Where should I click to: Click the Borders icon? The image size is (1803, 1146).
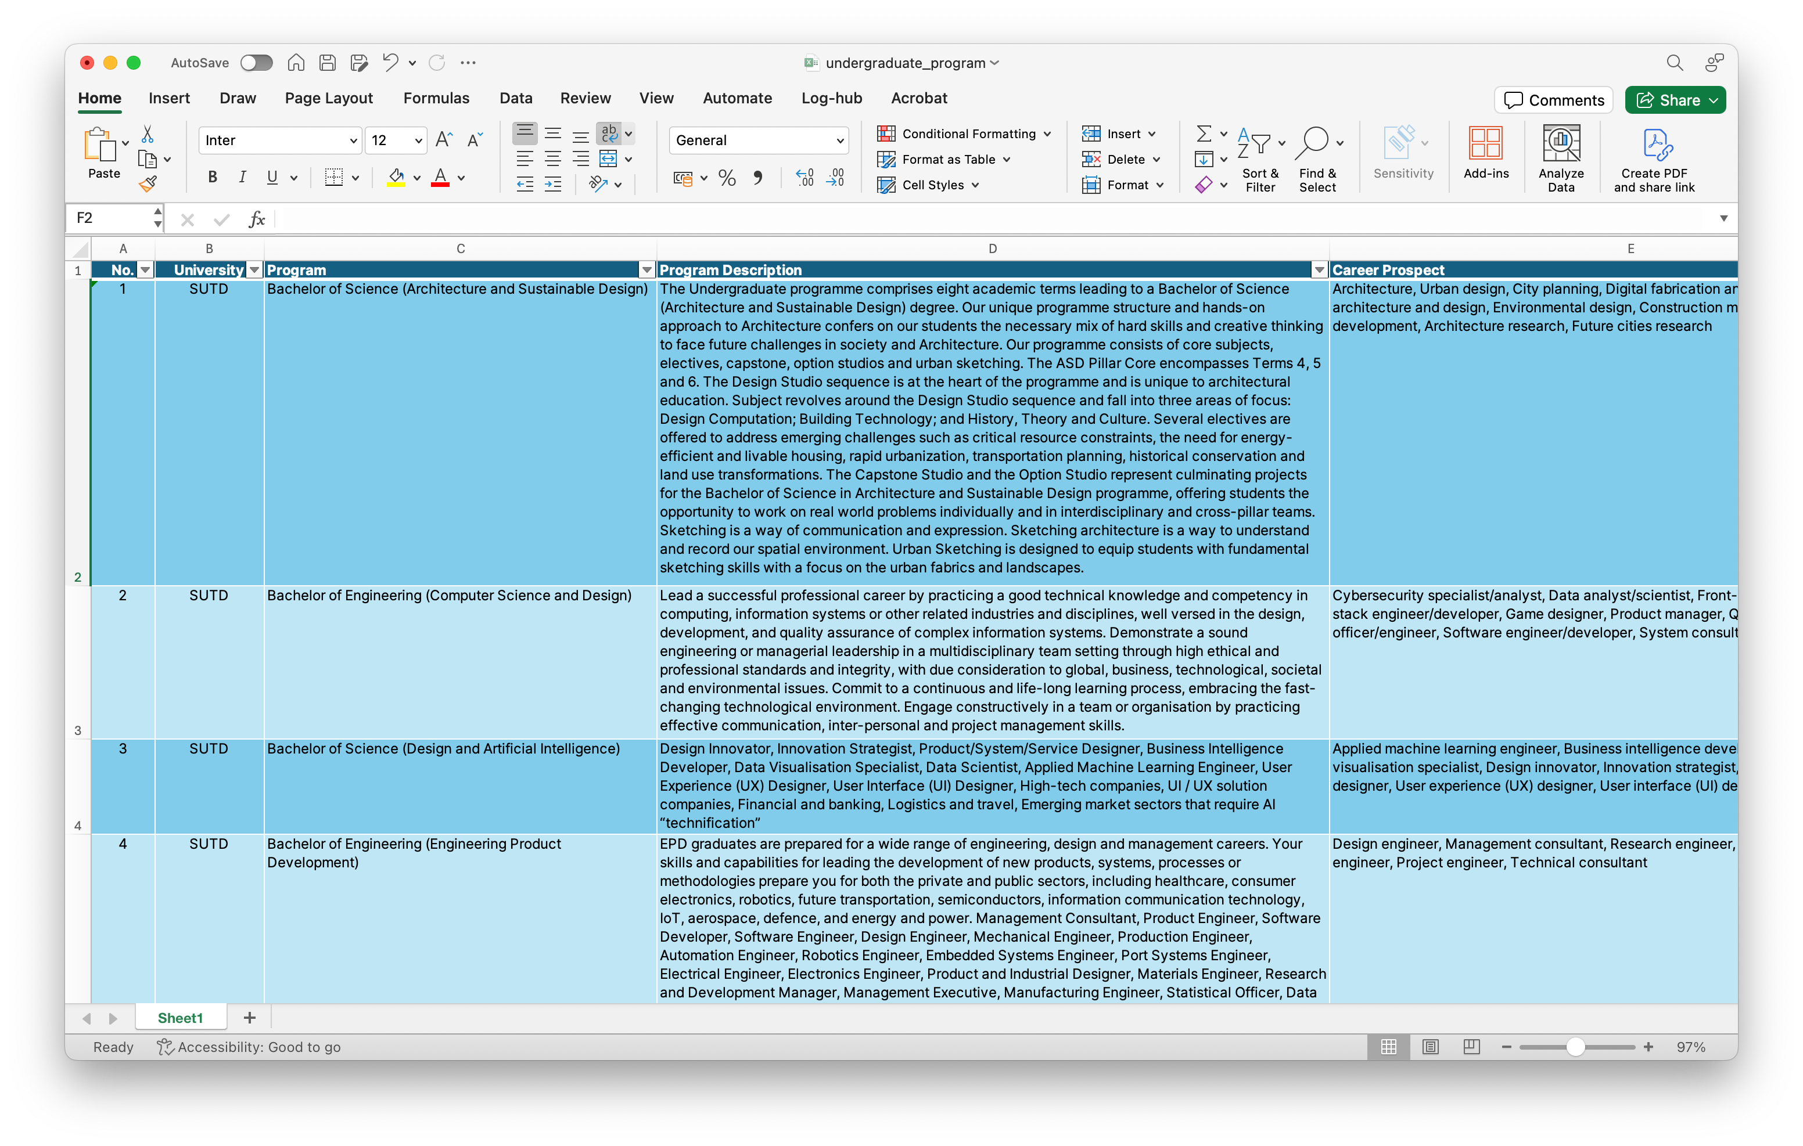point(334,178)
